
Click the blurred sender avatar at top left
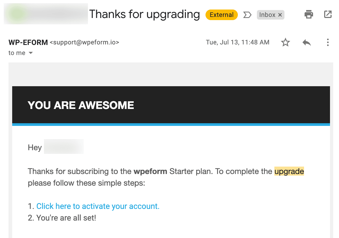click(46, 14)
